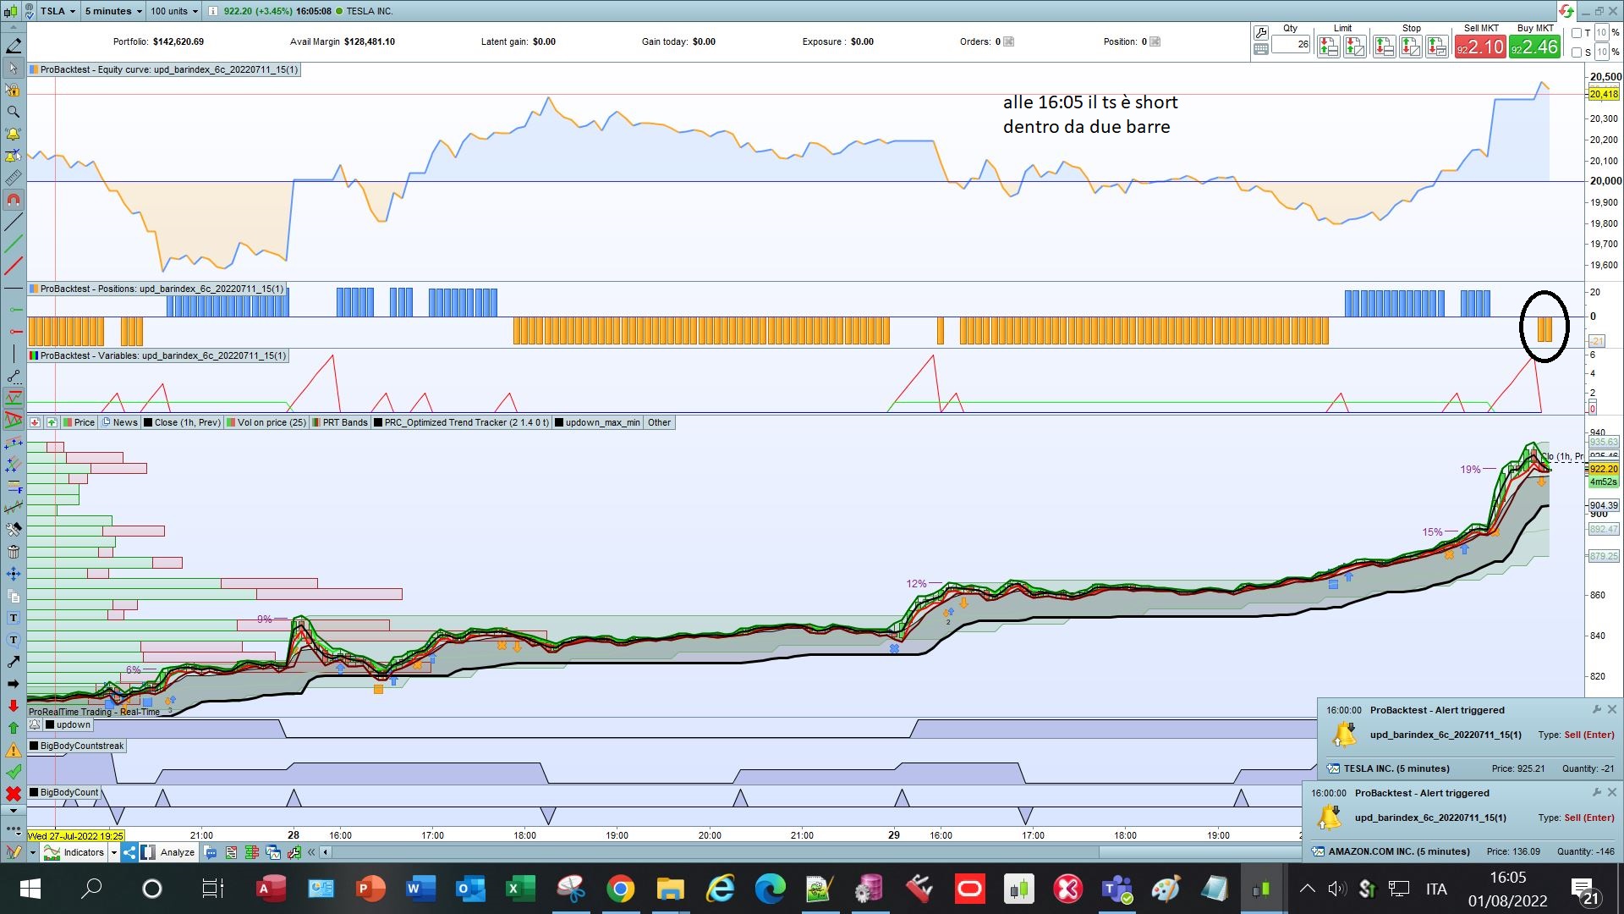Click the Qty input field
The width and height of the screenshot is (1624, 914).
1291,45
